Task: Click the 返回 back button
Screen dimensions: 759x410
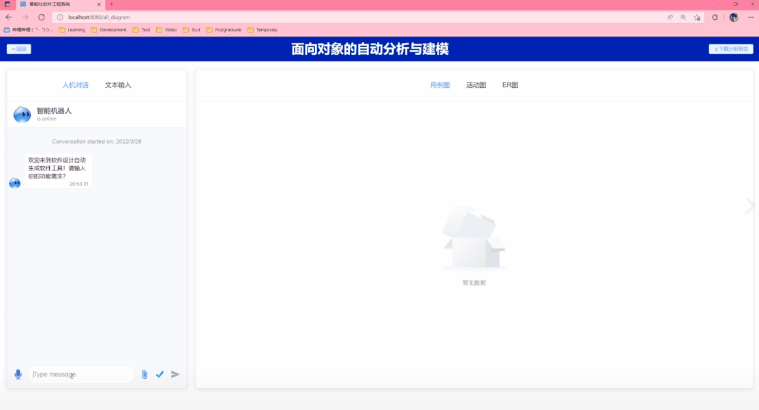Action: (19, 49)
